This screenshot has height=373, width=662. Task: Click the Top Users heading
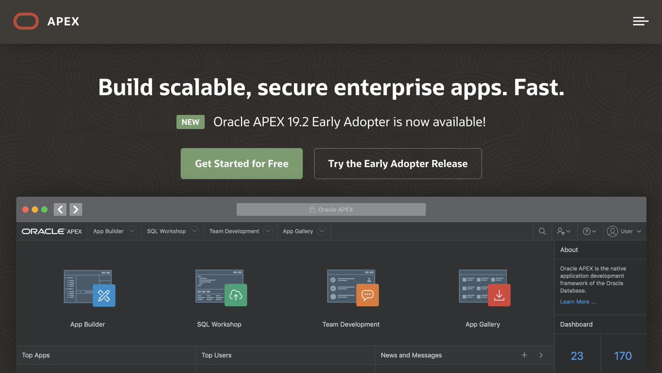click(216, 355)
